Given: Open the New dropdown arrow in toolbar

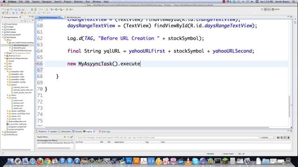Looking at the screenshot, I should pyautogui.click(x=5, y=9).
